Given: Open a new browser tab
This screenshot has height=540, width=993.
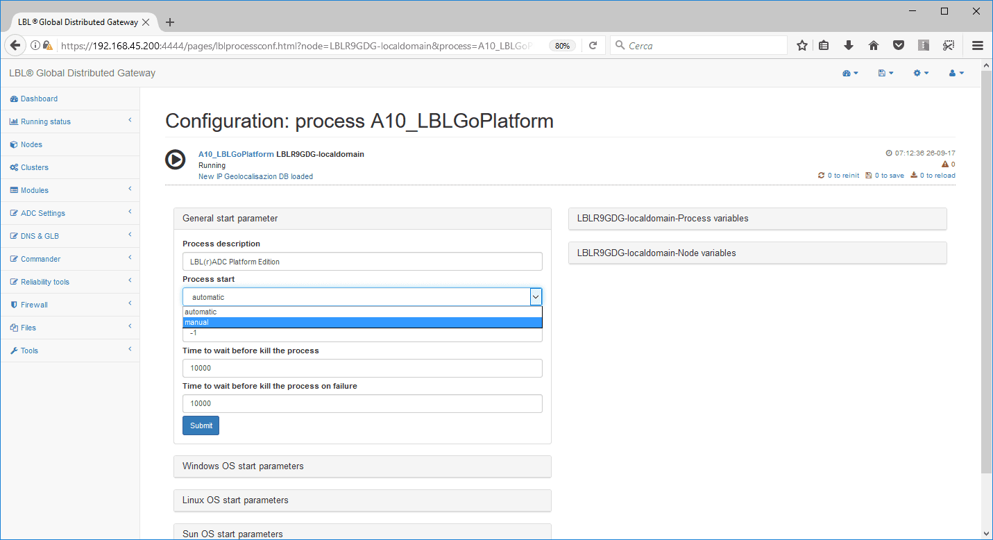Looking at the screenshot, I should point(170,22).
